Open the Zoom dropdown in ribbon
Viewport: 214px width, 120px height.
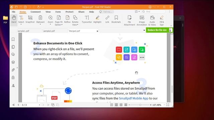coord(50,24)
